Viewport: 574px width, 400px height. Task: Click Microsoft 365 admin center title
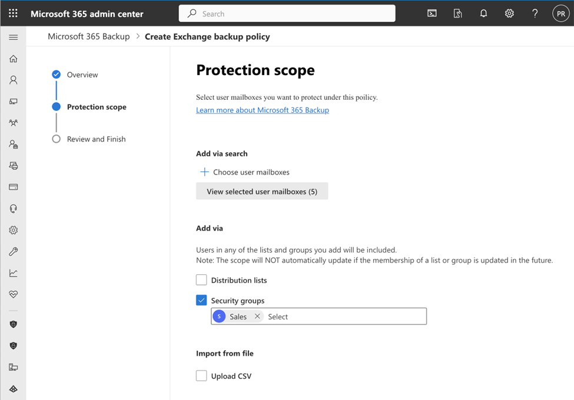click(87, 14)
